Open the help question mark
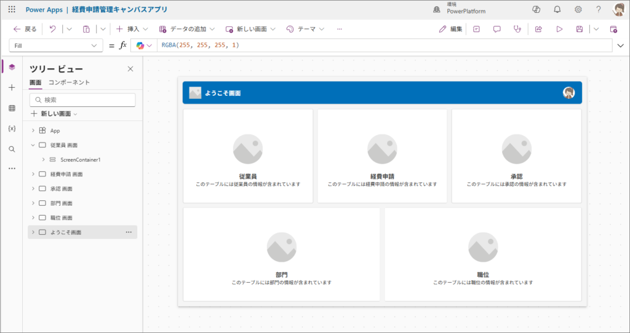Viewport: 630px width, 333px height. [598, 10]
